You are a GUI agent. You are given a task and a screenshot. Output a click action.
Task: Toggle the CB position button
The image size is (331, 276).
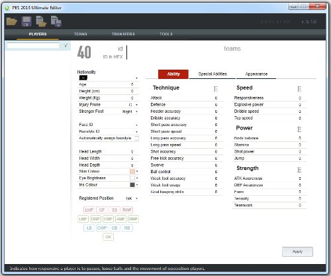click(115, 228)
